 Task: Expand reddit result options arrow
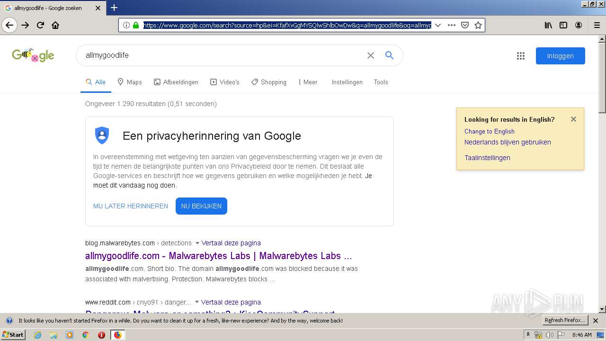(x=197, y=302)
